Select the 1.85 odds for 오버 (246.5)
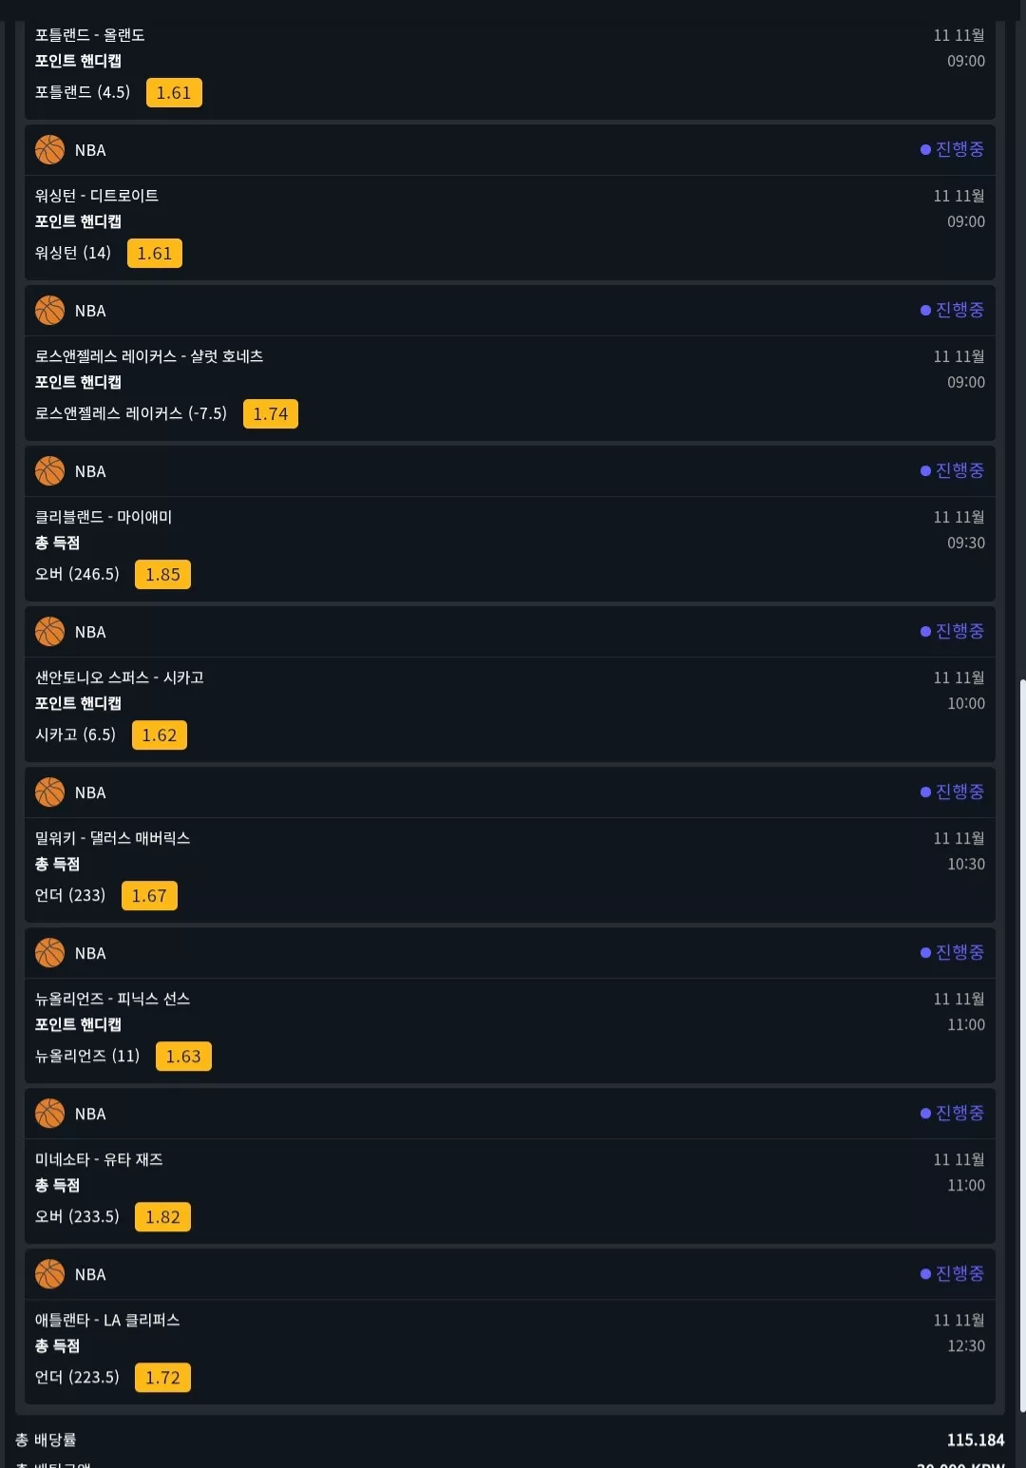1026x1468 pixels. [x=162, y=575]
